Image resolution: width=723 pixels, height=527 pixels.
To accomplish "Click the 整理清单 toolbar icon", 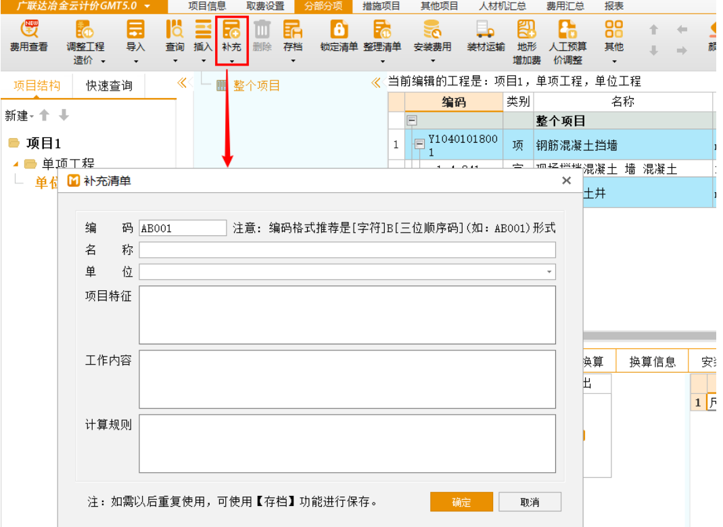I will tap(382, 30).
